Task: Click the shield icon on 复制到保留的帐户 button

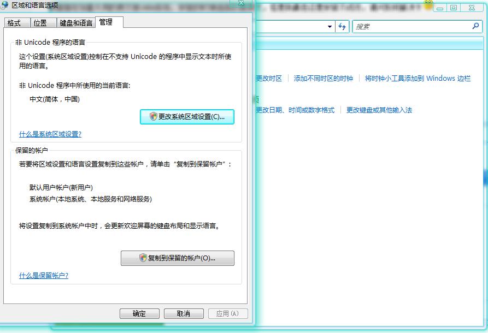Action: point(143,258)
